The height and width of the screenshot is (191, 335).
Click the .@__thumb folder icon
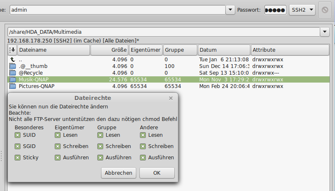[x=13, y=66]
